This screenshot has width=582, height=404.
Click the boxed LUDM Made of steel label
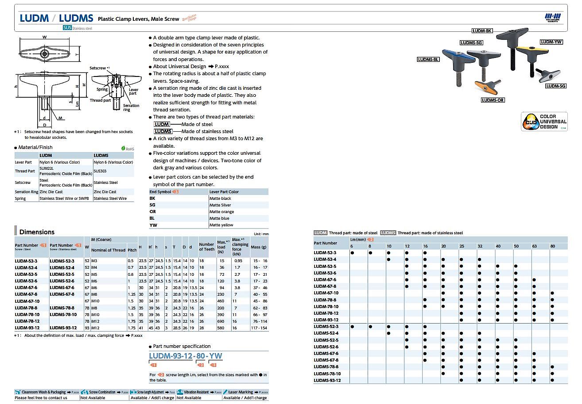[x=162, y=124]
